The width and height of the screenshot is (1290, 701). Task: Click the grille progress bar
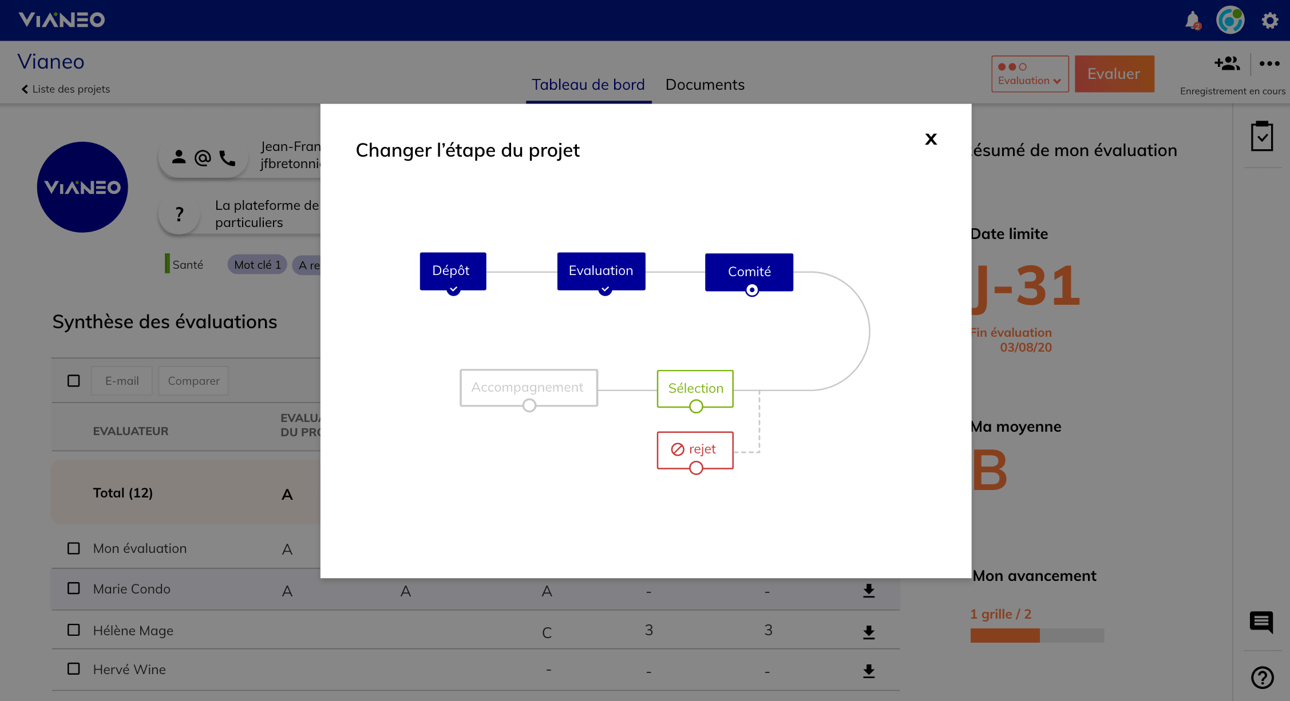point(1036,635)
